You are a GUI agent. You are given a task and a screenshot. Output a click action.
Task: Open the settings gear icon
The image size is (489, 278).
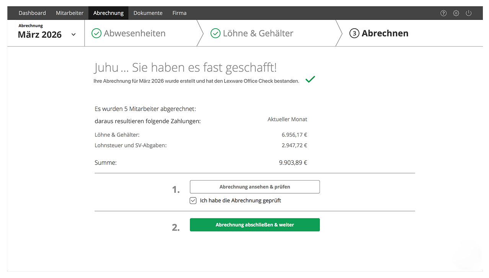pyautogui.click(x=456, y=13)
